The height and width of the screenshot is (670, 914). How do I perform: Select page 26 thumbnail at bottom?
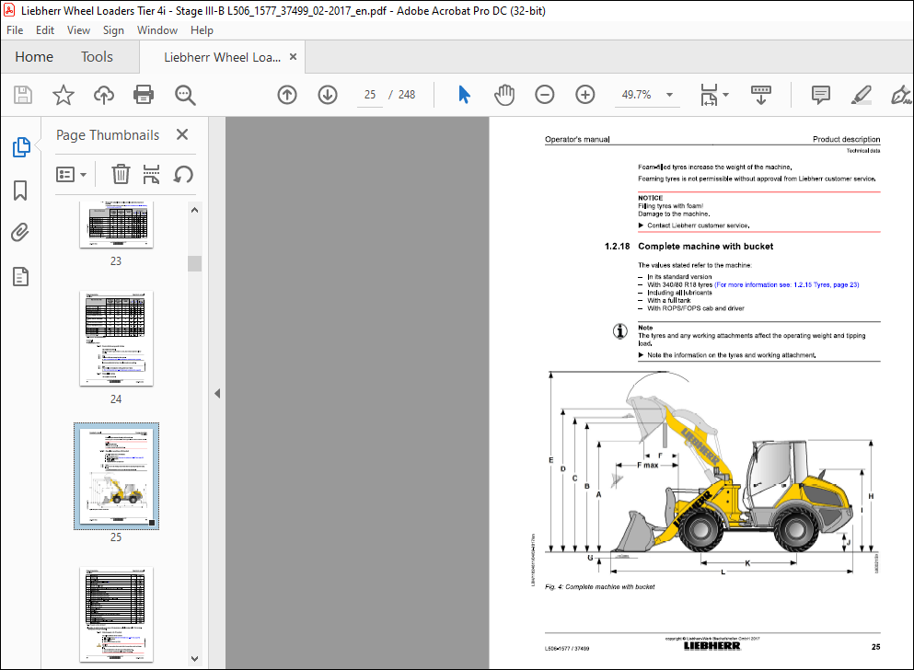click(116, 614)
